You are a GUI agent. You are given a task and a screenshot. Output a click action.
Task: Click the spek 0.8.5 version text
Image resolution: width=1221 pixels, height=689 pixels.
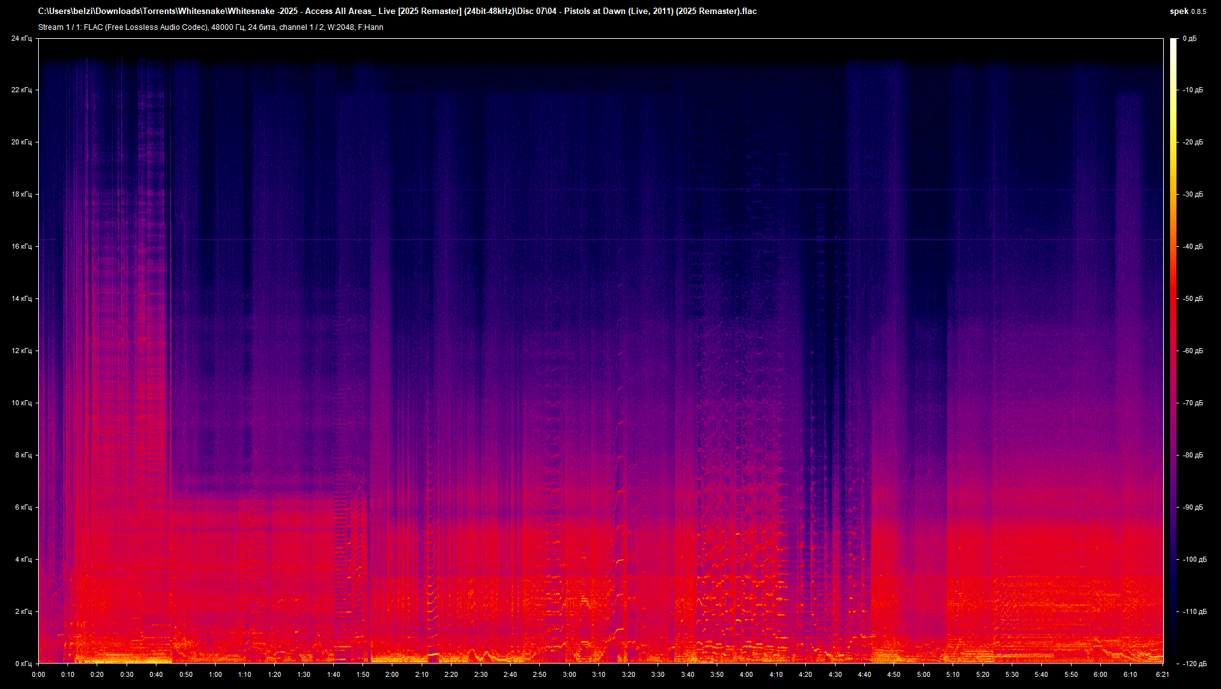tap(1187, 11)
